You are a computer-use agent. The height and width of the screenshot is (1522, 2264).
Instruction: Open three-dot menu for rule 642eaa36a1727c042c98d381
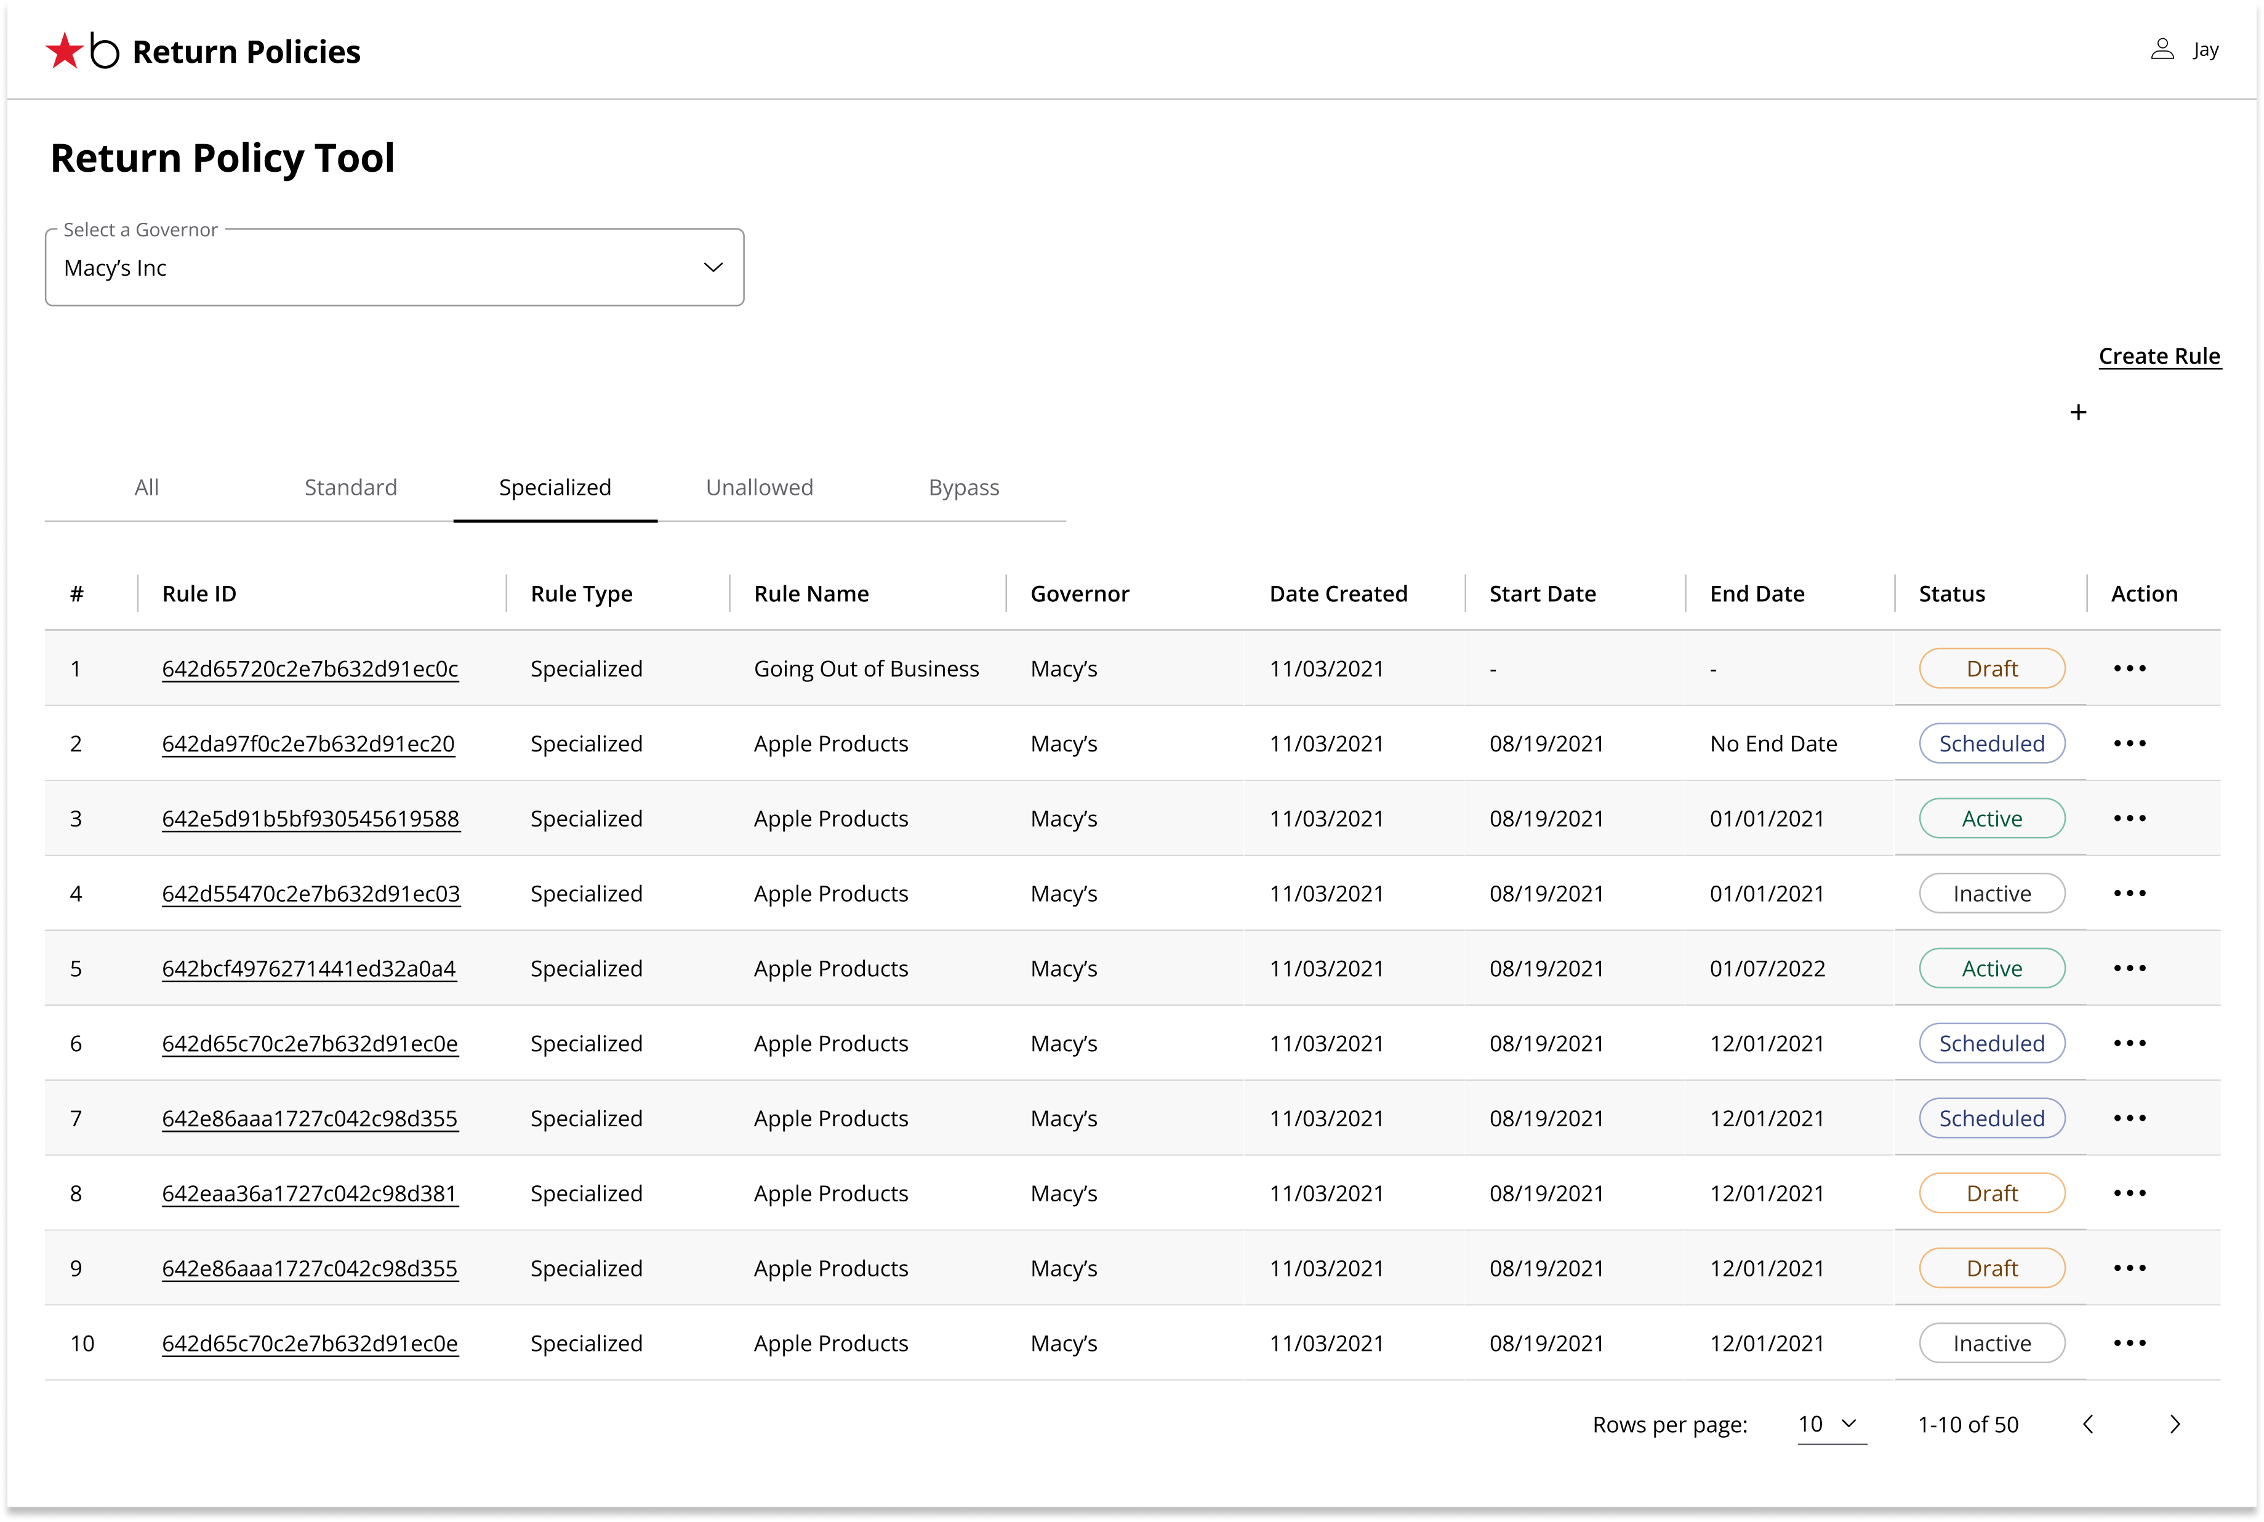click(x=2129, y=1193)
